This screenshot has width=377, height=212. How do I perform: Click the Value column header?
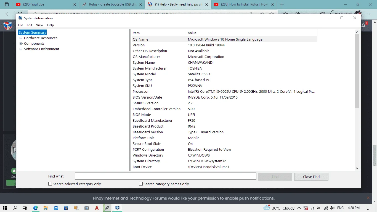click(x=252, y=33)
